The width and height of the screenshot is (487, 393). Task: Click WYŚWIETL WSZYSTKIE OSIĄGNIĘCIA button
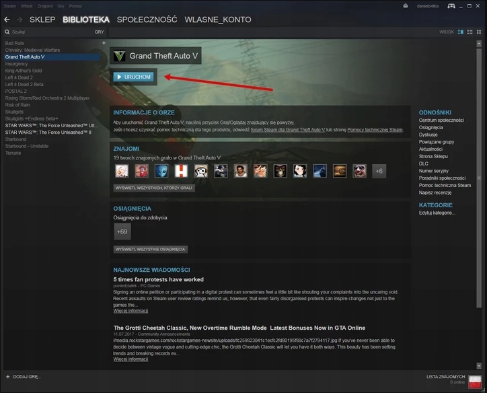pyautogui.click(x=150, y=249)
